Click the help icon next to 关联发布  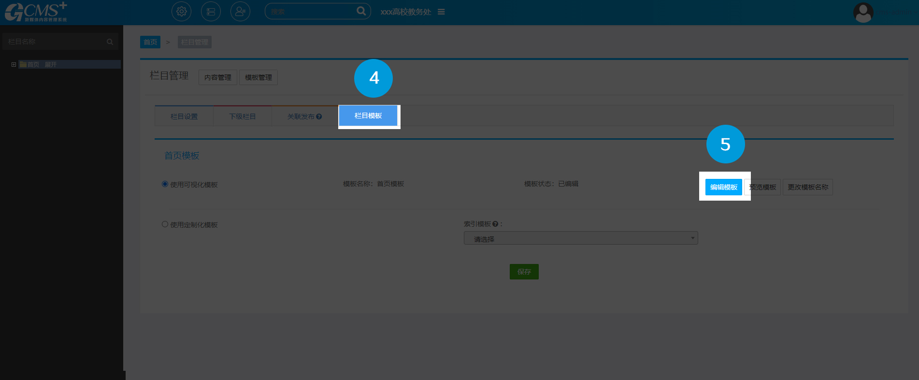(319, 117)
